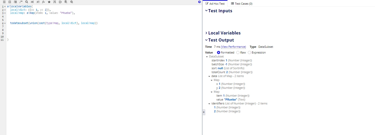Click the a!localvariables code line

pyautogui.click(x=20, y=6)
